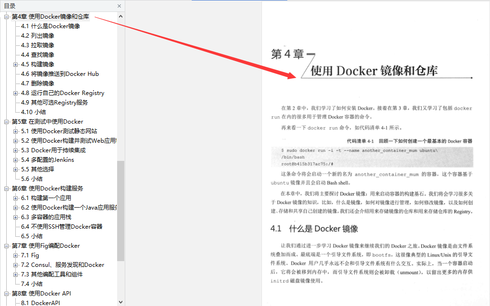Open bookmark 第5章 在测试中使用Docker
Viewport: 490px width, 306px height.
[x=47, y=122]
